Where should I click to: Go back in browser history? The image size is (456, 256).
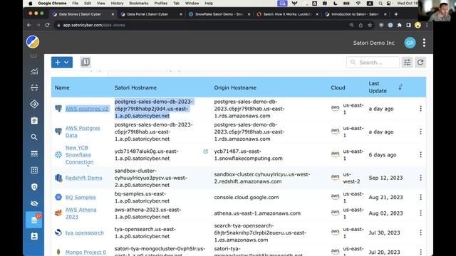(x=29, y=26)
